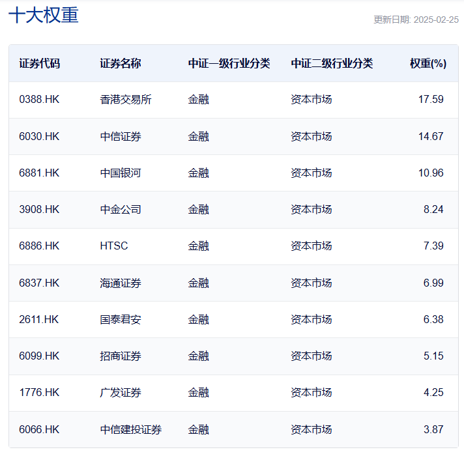The image size is (464, 454).
Task: Select the name HTSC
Action: click(114, 246)
